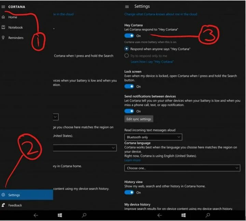This screenshot has height=221, width=246.
Task: Turn off the Hey Cortana toggle
Action: (x=129, y=36)
